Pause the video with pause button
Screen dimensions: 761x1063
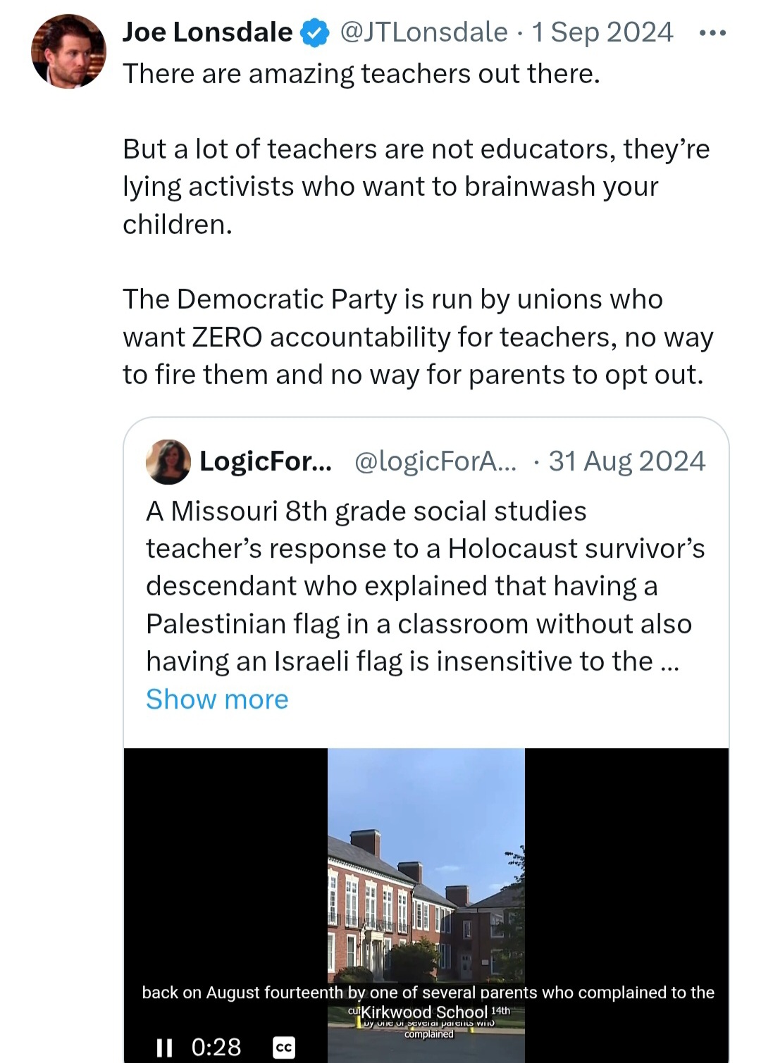pyautogui.click(x=164, y=1048)
